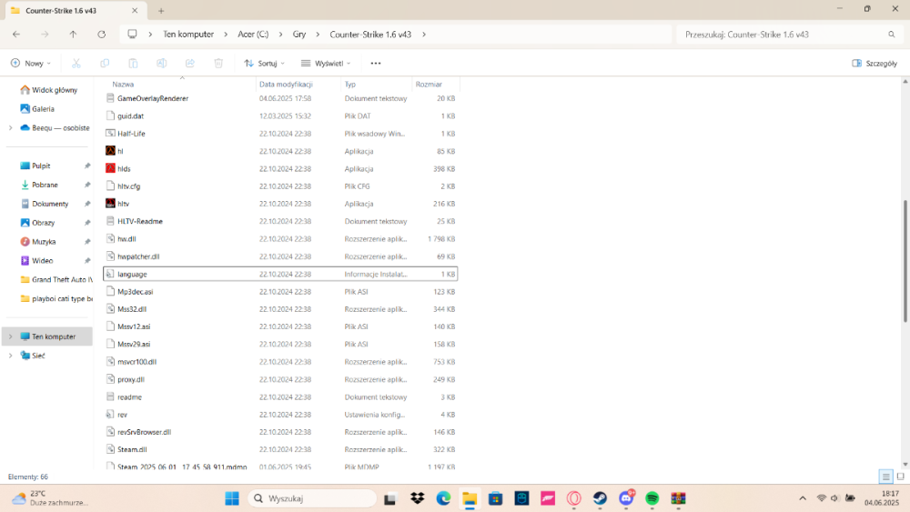Navigate to Acer (C:) in breadcrumb
Viewport: 910px width, 512px height.
(253, 35)
